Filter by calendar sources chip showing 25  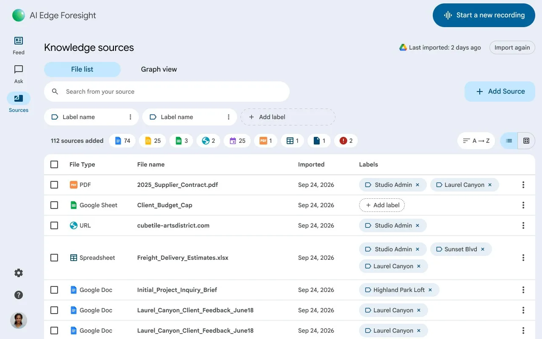[x=237, y=141]
